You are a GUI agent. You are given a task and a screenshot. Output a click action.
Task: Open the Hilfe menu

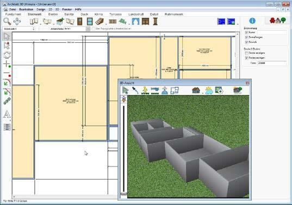tap(78, 9)
